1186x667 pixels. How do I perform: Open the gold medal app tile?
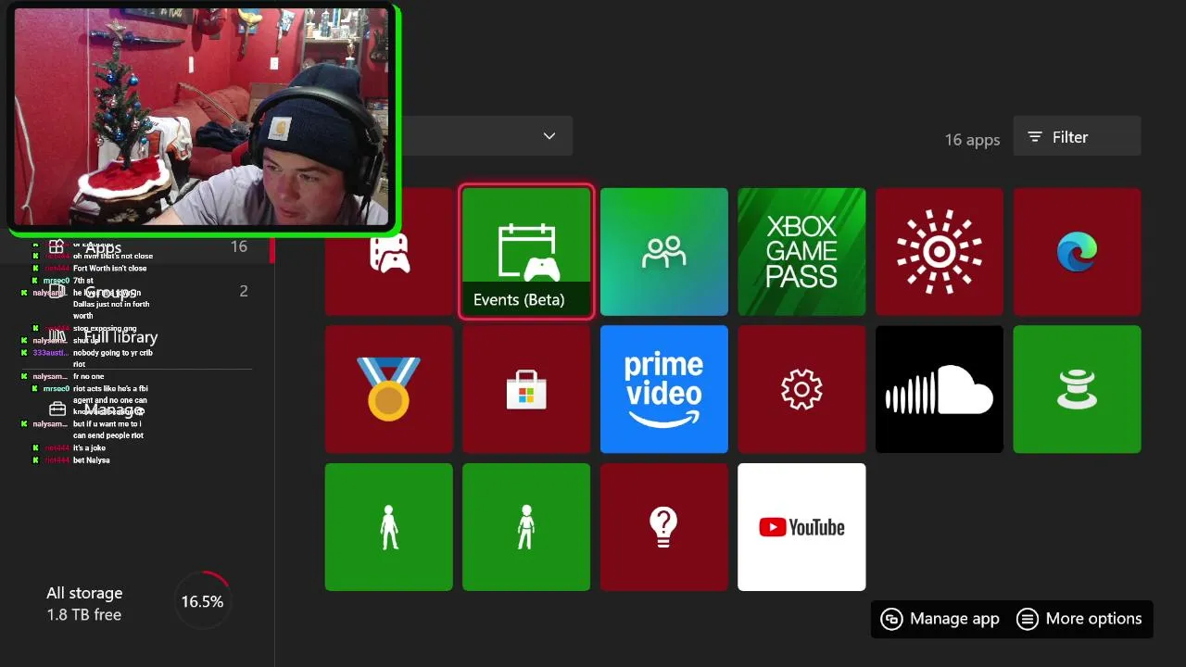pos(389,389)
